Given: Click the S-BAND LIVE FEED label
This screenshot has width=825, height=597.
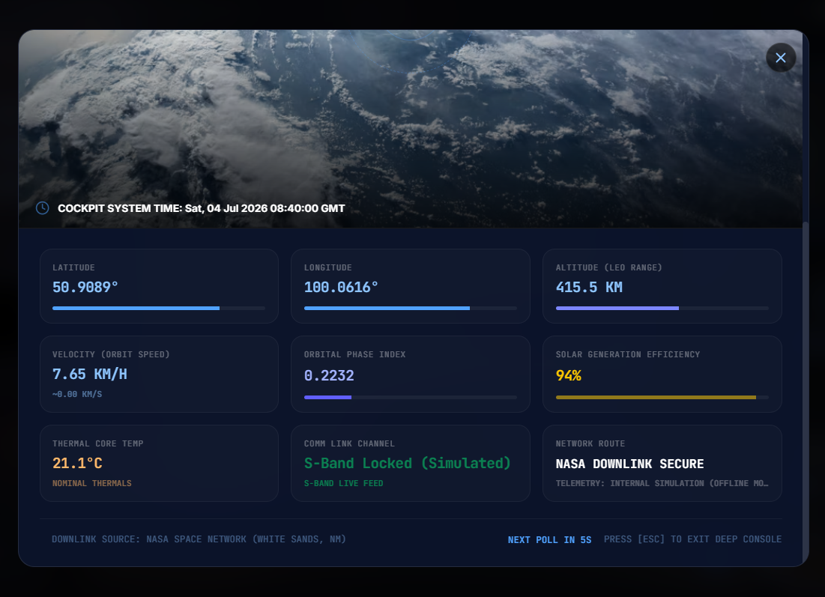Looking at the screenshot, I should coord(343,483).
